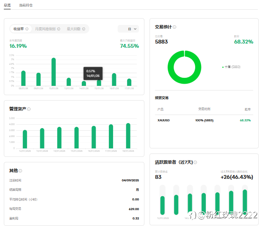Click the 08/01/26 return bar
Screen dimensions: 260x230
[x=23, y=78]
